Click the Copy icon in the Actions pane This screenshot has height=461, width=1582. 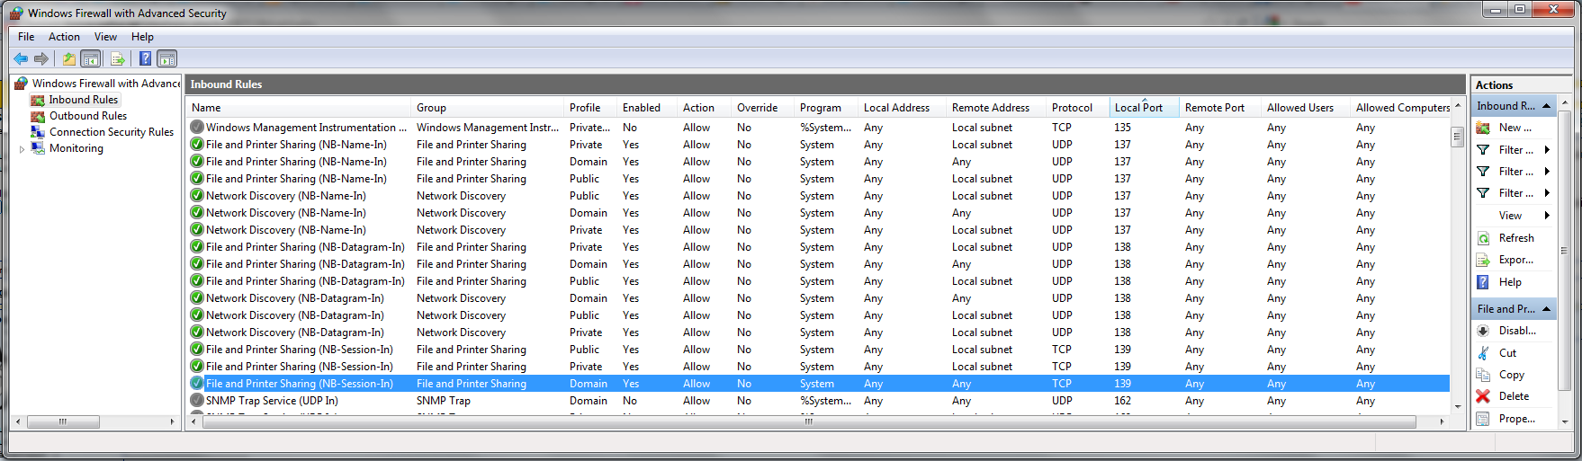pyautogui.click(x=1483, y=375)
